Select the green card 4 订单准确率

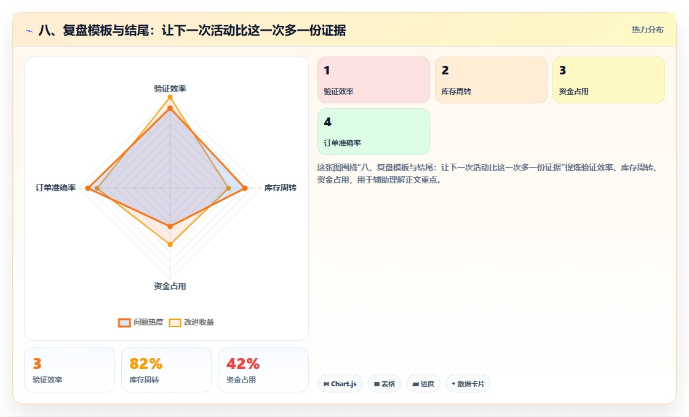373,132
